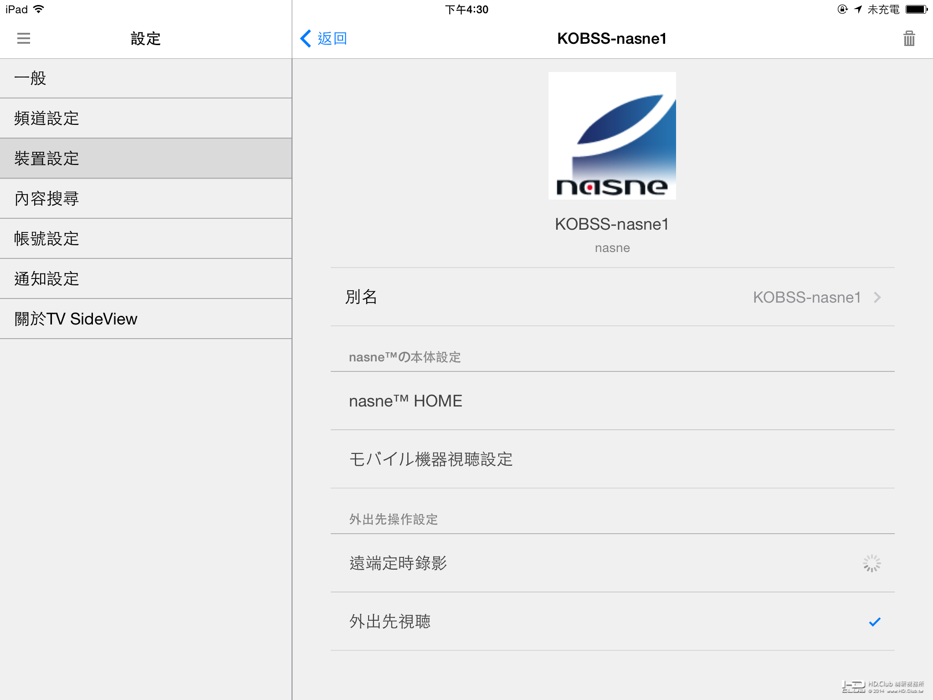Tap the 下午4:30 clock
933x700 pixels.
tap(466, 9)
